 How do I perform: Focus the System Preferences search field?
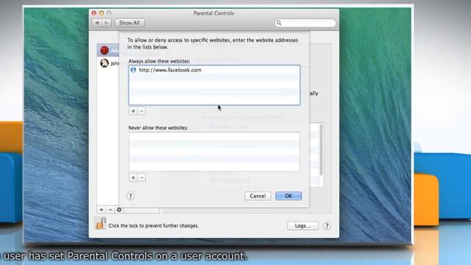[305, 23]
